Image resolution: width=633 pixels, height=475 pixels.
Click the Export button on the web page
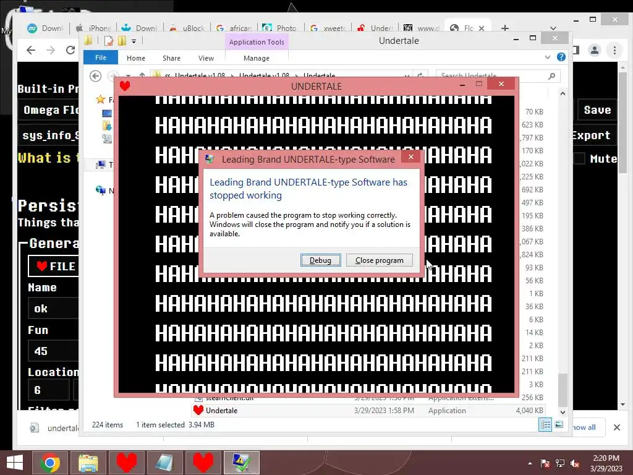(594, 135)
